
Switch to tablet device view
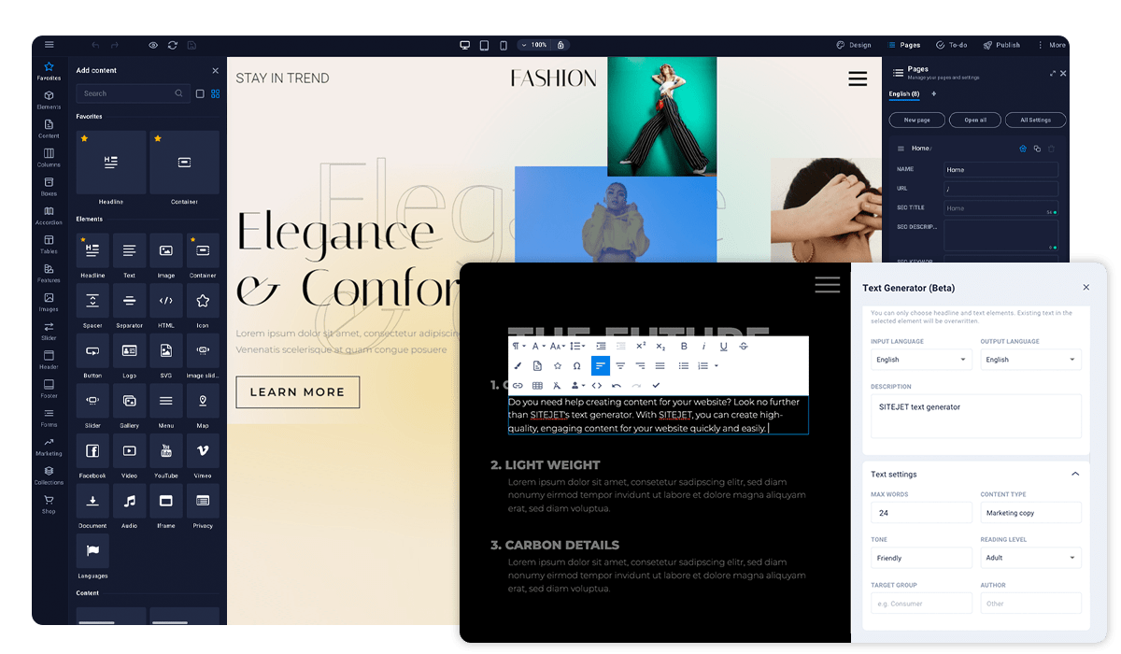(x=484, y=45)
